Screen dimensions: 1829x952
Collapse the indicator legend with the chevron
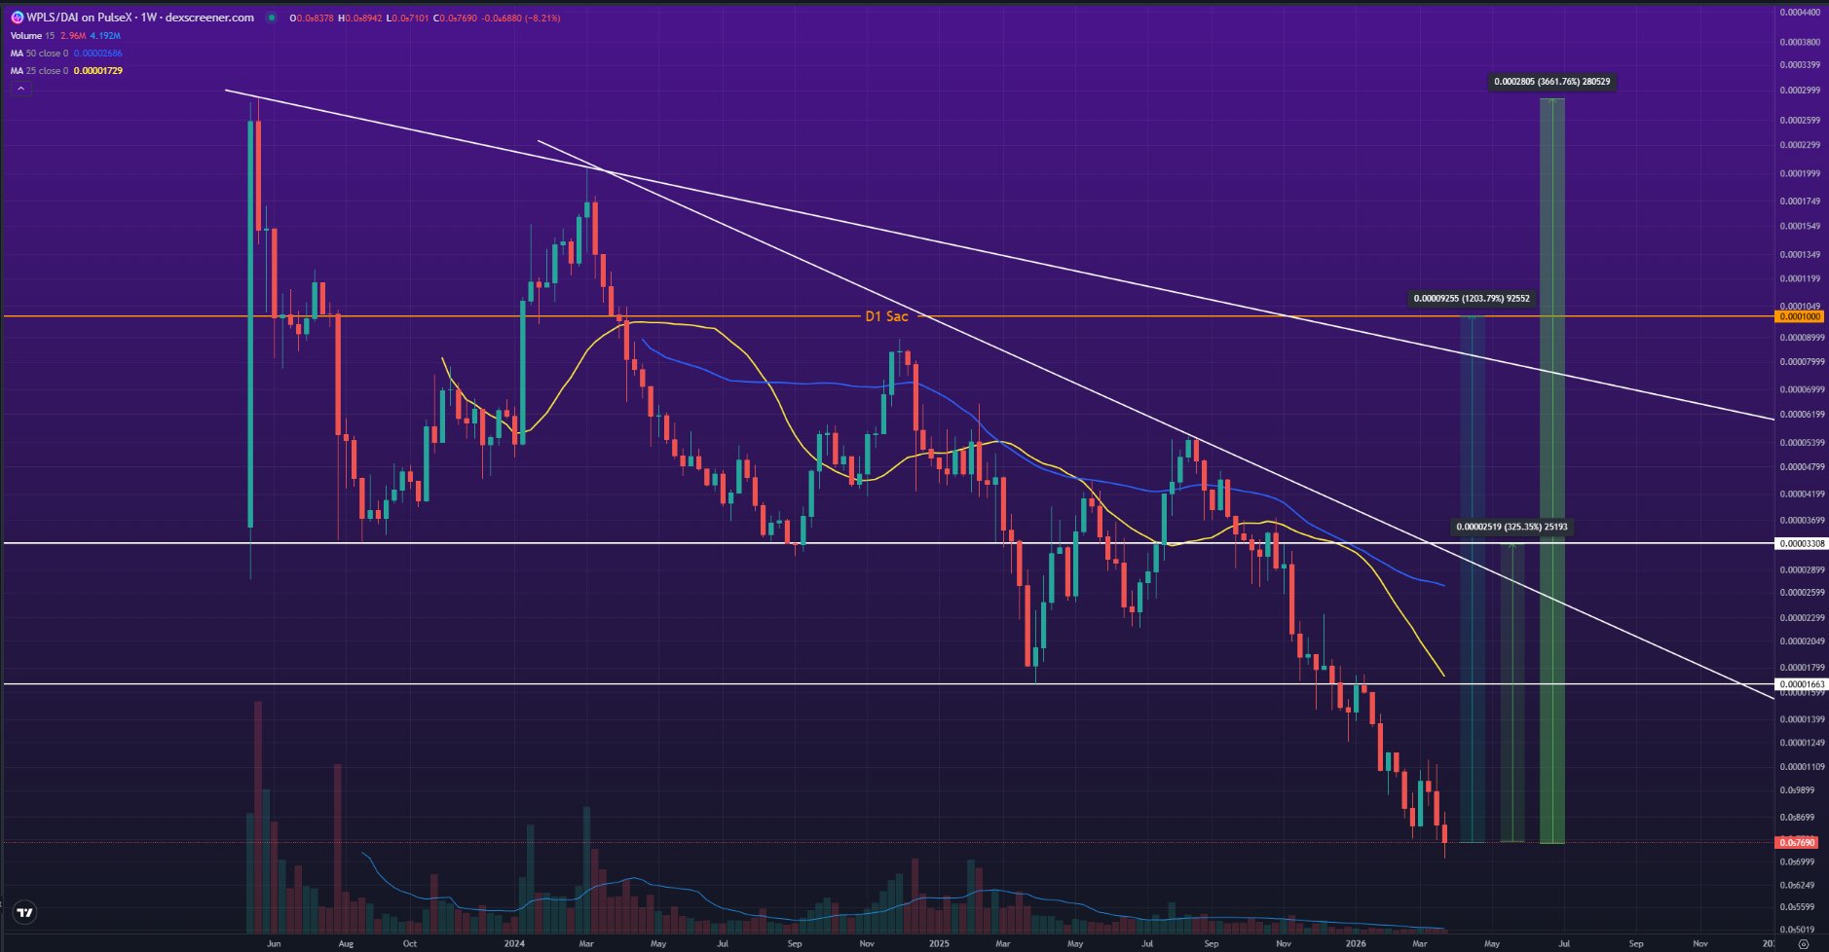[x=20, y=89]
